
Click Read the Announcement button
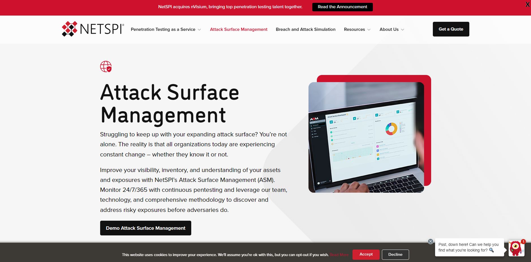pos(342,7)
